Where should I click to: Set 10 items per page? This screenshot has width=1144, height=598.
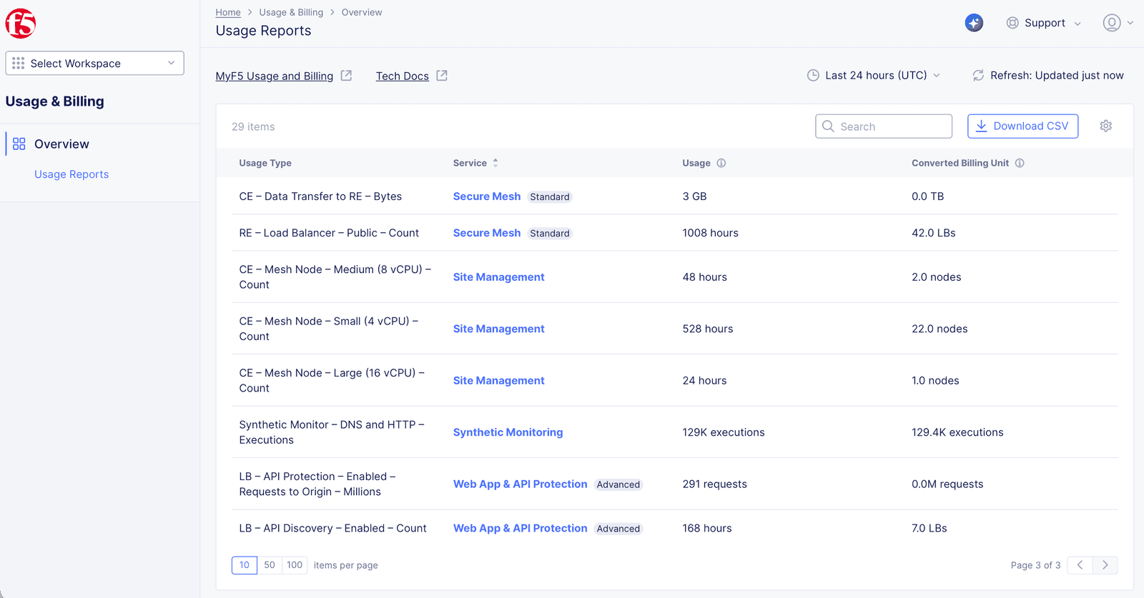tap(245, 565)
